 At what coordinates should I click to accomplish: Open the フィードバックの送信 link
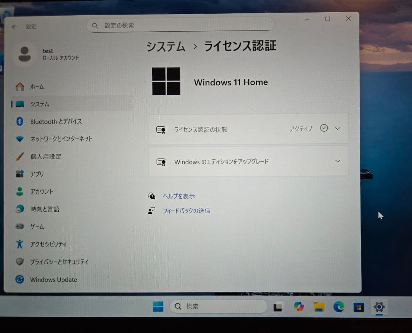tap(186, 211)
